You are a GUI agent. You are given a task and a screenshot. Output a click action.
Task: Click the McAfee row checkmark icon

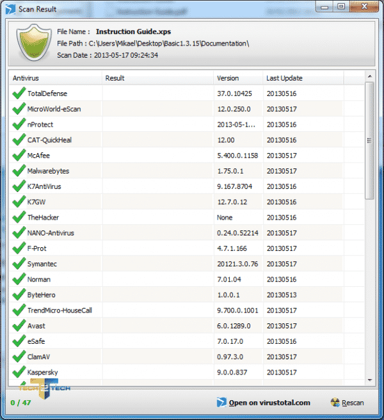coord(19,156)
